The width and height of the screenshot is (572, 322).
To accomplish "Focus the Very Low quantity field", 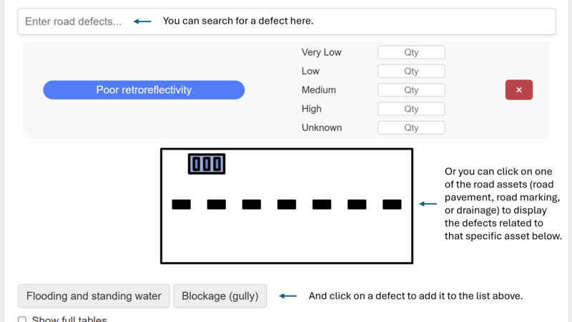I will [411, 52].
